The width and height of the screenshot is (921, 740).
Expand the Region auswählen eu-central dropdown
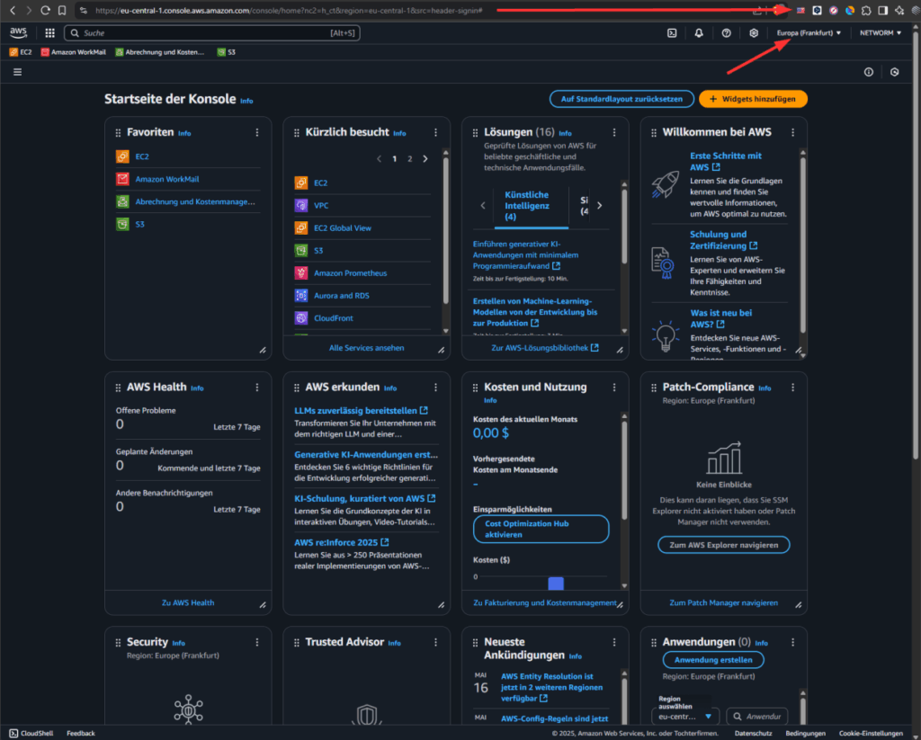684,717
